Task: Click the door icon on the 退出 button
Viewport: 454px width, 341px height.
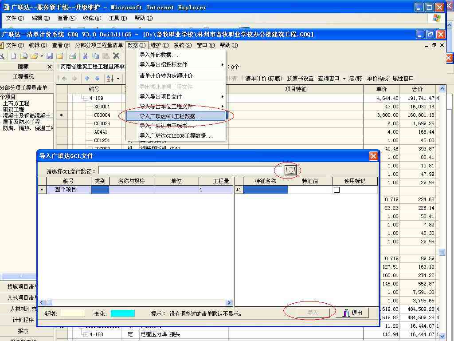Action: [346, 313]
